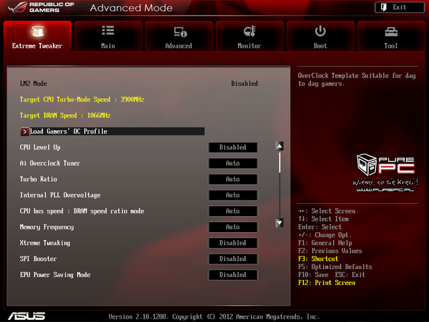Click the Exit button
Screen dimensions: 429x322
pos(400,7)
